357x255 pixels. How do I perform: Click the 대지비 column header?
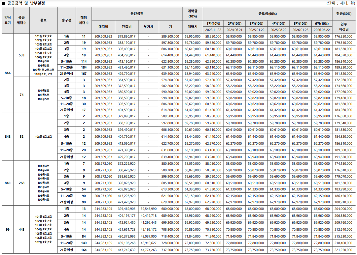103,27
